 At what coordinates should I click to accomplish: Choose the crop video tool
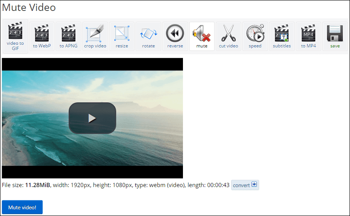(x=95, y=36)
